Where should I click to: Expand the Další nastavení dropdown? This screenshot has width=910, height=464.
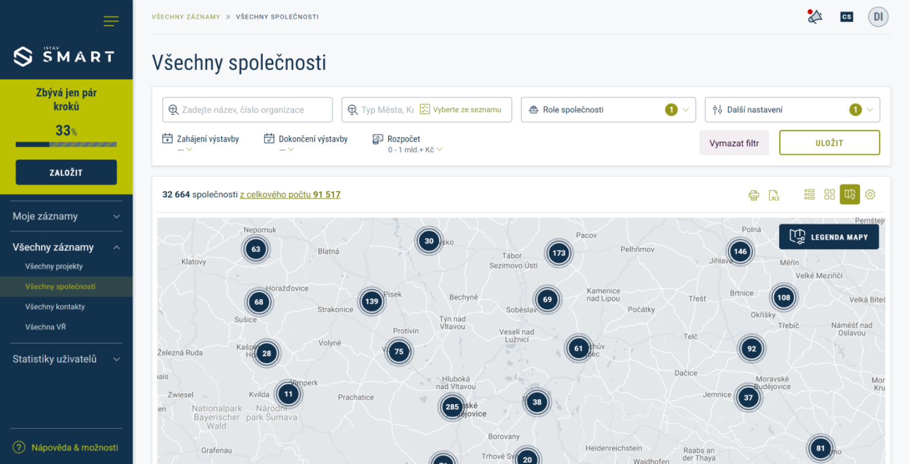792,110
